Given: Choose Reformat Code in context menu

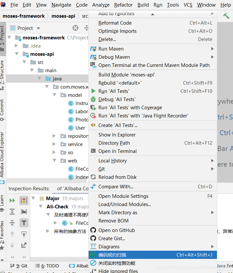Looking at the screenshot, I should pos(153,23).
